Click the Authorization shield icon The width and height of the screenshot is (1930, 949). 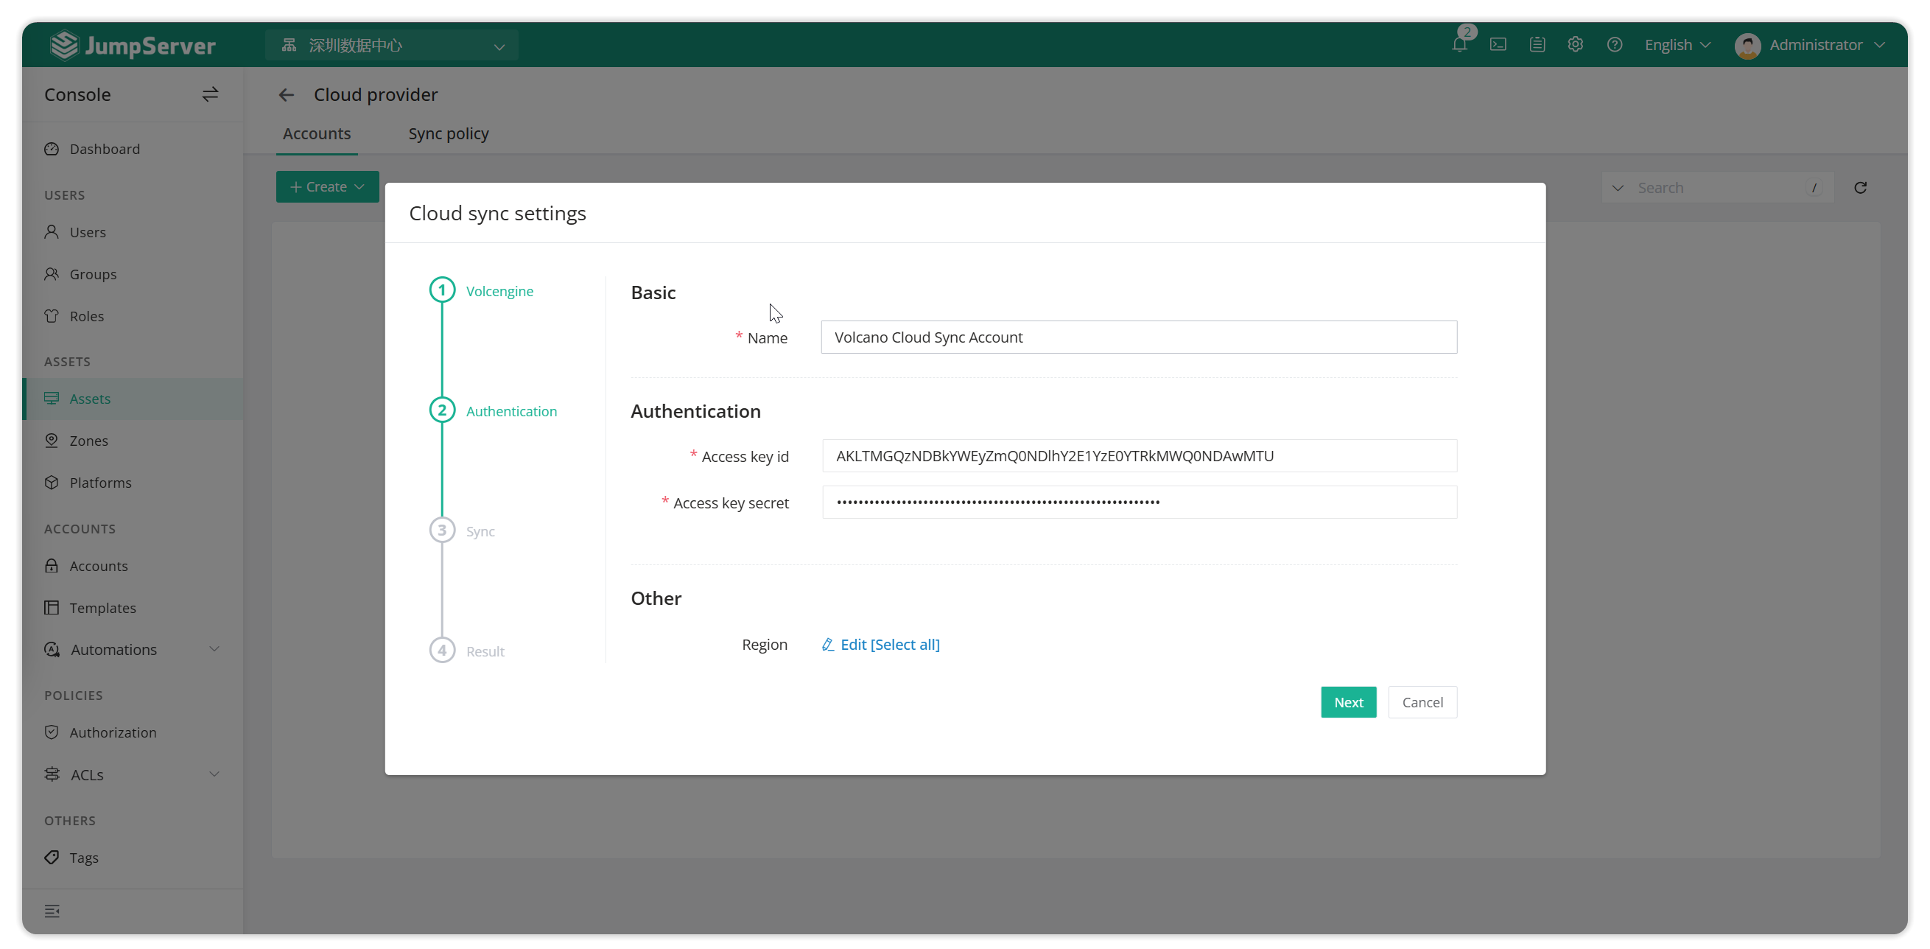point(52,732)
